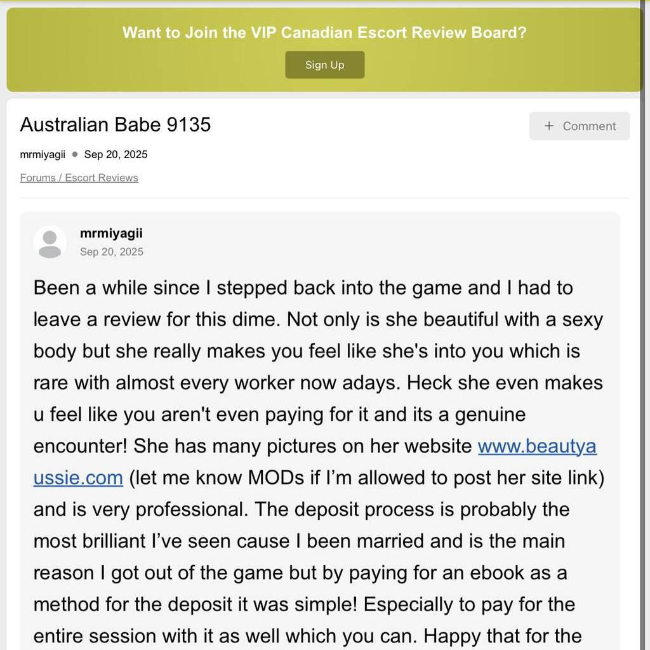Viewport: 650px width, 650px height.
Task: Open the www.beautya website link
Action: coord(537,446)
